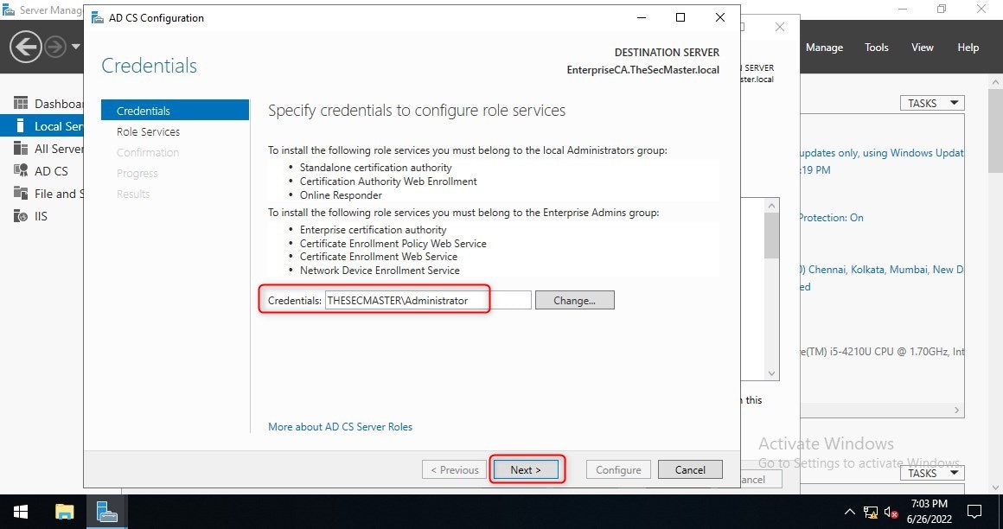The width and height of the screenshot is (1003, 529).
Task: Click Server Manager title bar app icon
Action: (9, 10)
